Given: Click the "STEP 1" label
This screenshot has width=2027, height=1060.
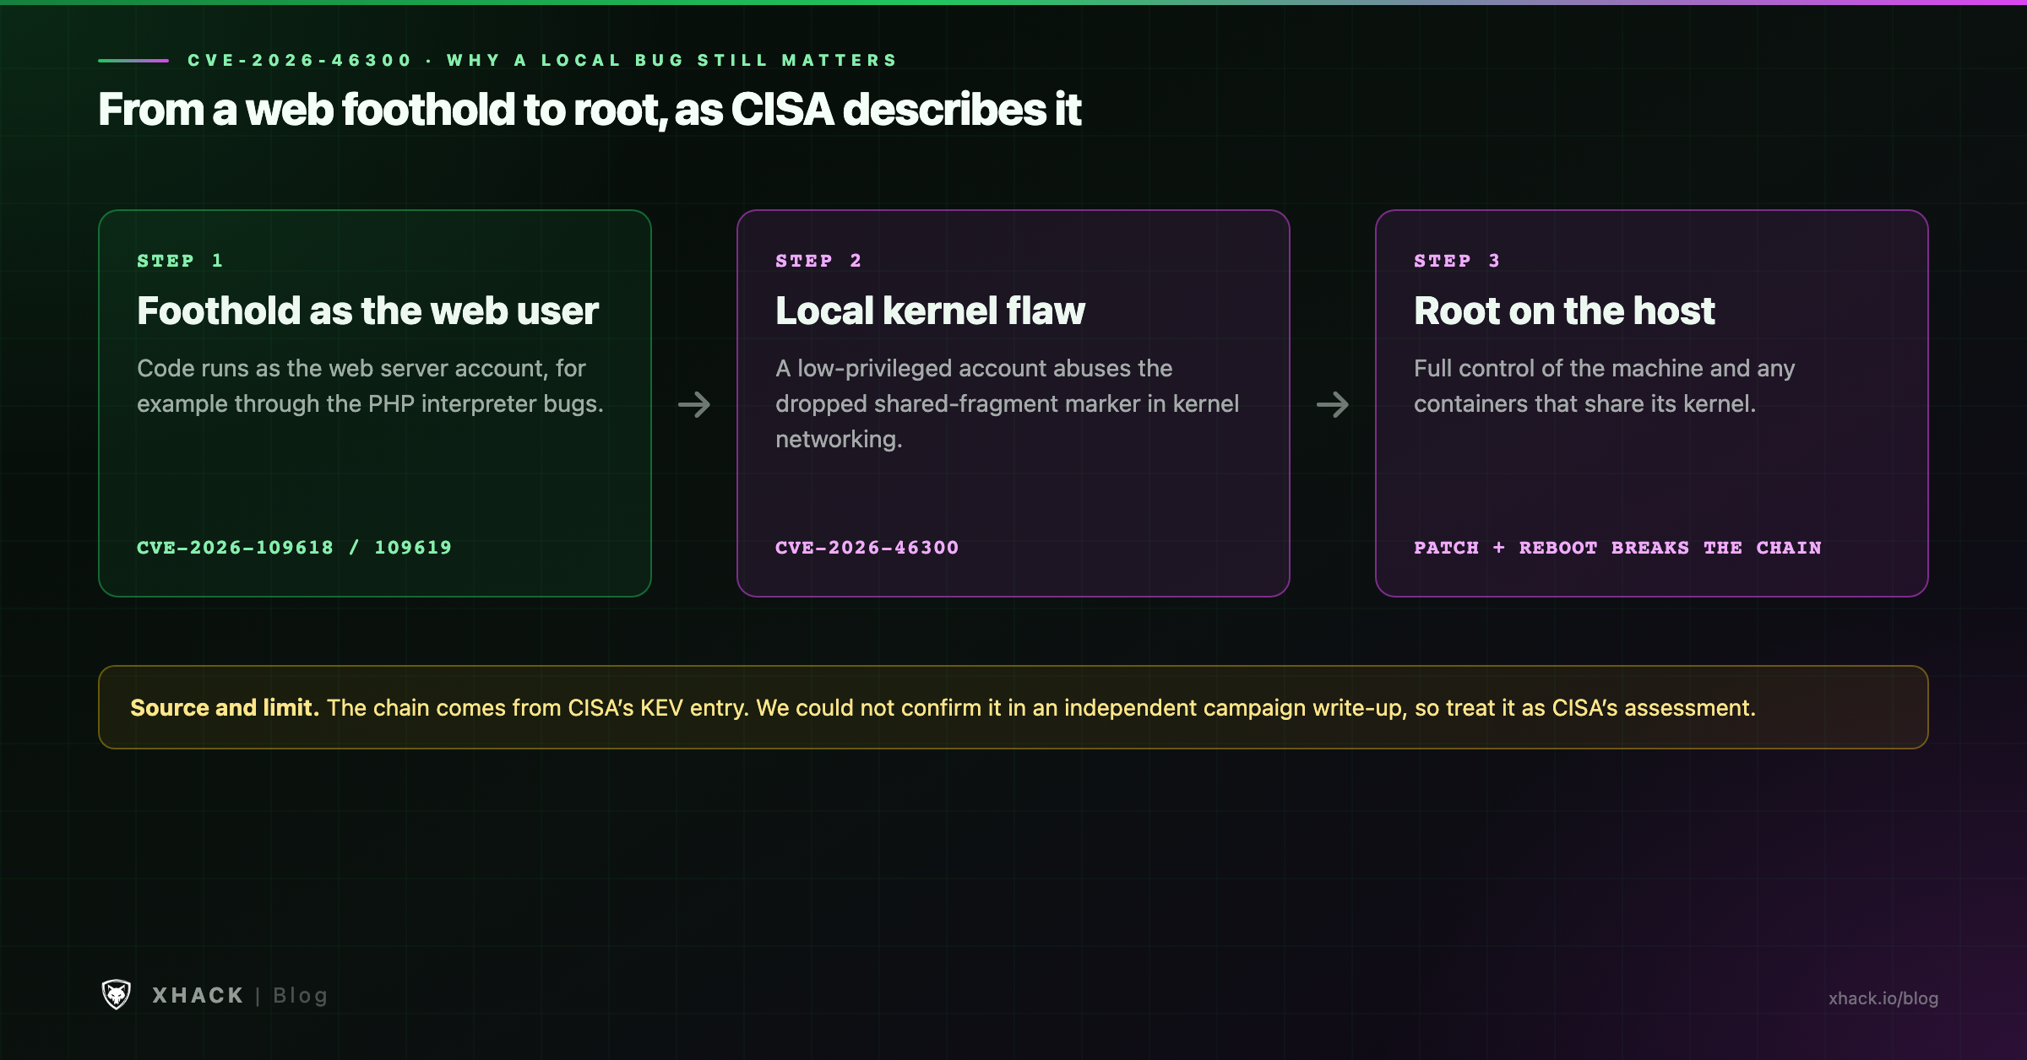Looking at the screenshot, I should 180,260.
